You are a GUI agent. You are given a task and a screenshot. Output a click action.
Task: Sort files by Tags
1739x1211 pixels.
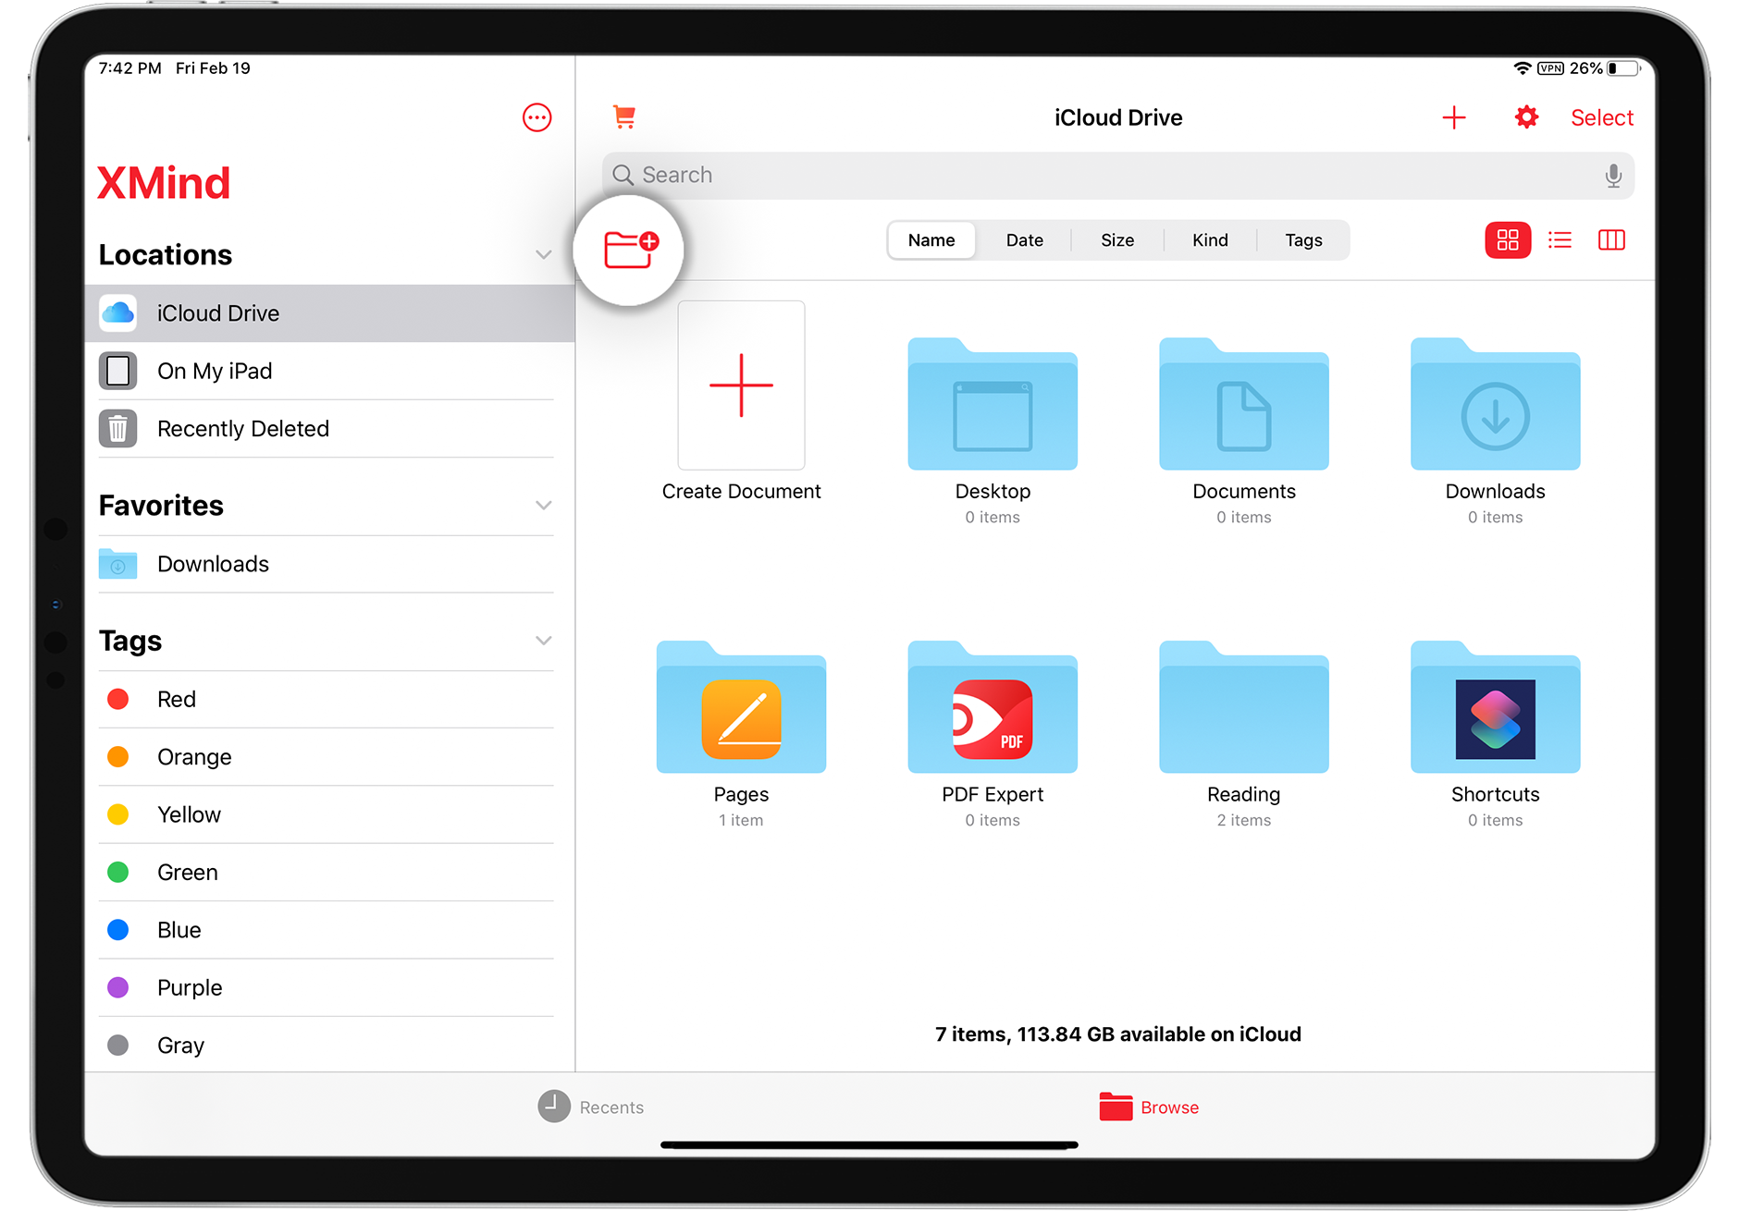(1303, 240)
